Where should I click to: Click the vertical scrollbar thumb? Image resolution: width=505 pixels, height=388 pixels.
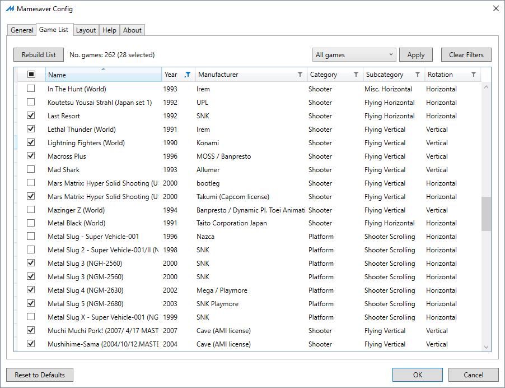pos(487,214)
